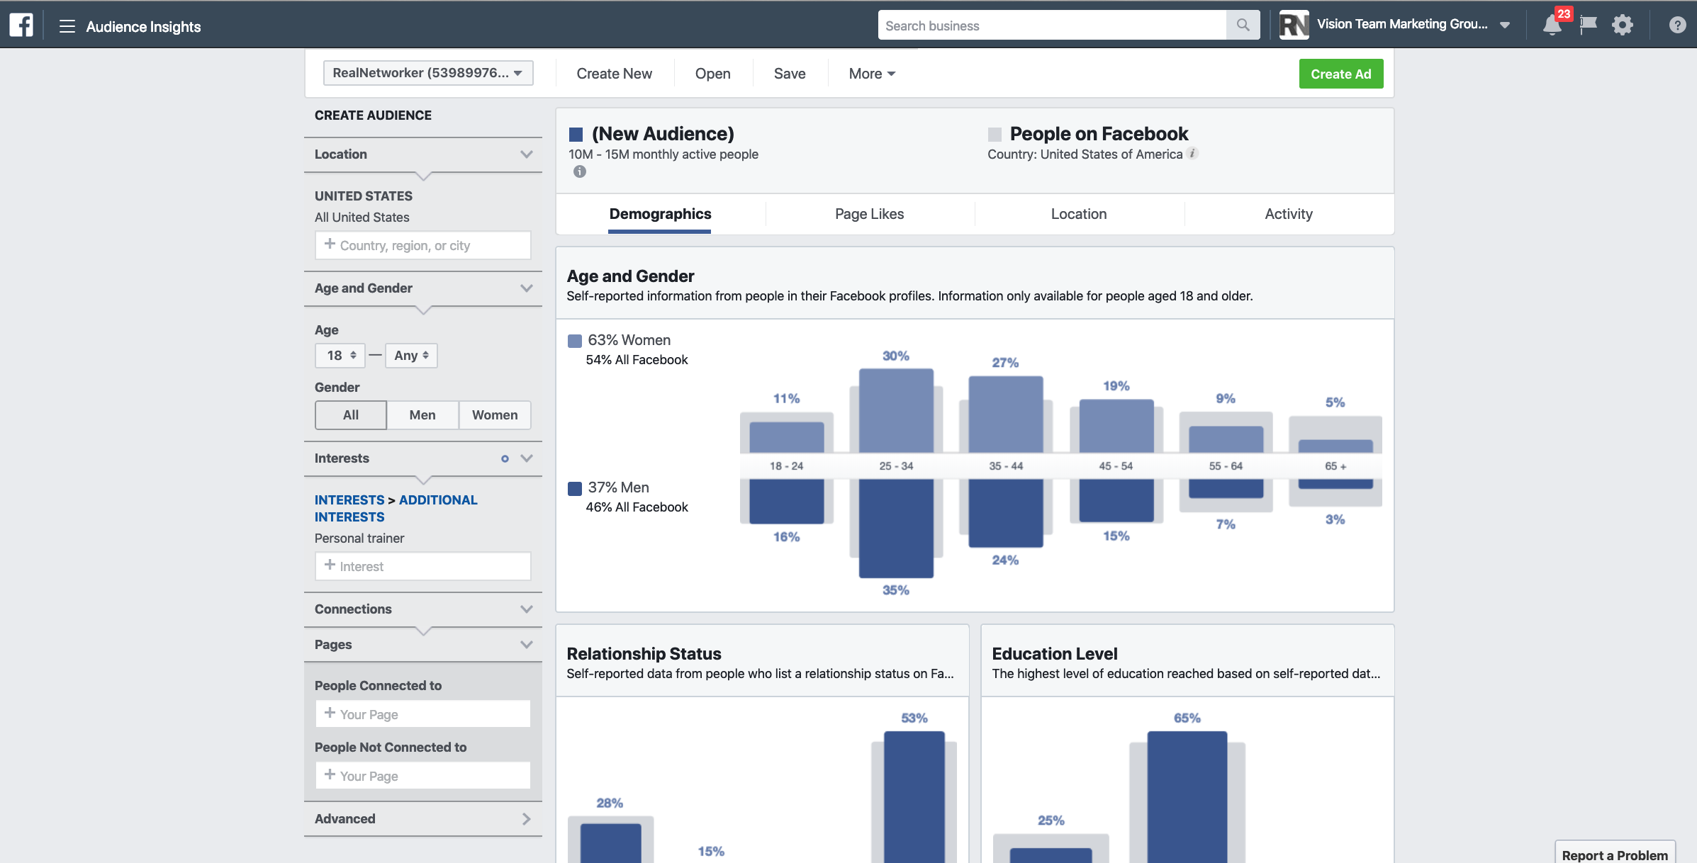The width and height of the screenshot is (1697, 863).
Task: Expand the Advanced section arrow
Action: [x=527, y=819]
